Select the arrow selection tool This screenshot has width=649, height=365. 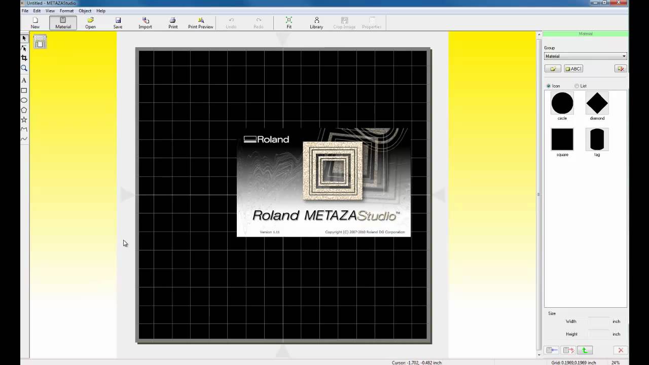pyautogui.click(x=24, y=39)
